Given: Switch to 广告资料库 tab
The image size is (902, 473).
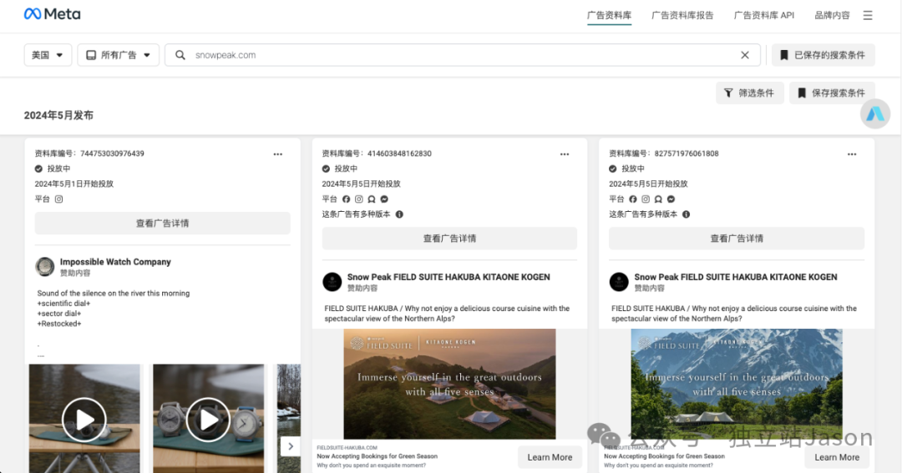Looking at the screenshot, I should point(609,16).
